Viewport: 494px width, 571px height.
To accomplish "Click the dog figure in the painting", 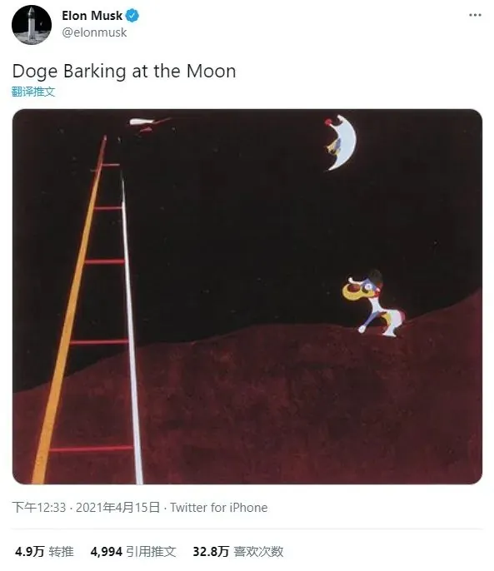I will (372, 303).
